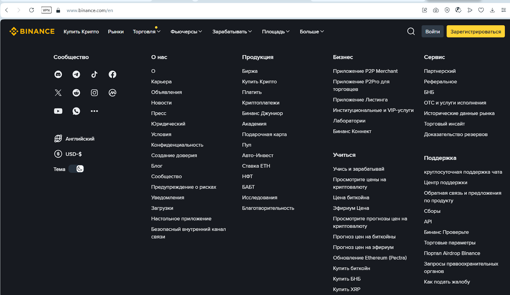The height and width of the screenshot is (295, 510).
Task: Click the yellow Зарегистрироваться button
Action: pos(476,31)
